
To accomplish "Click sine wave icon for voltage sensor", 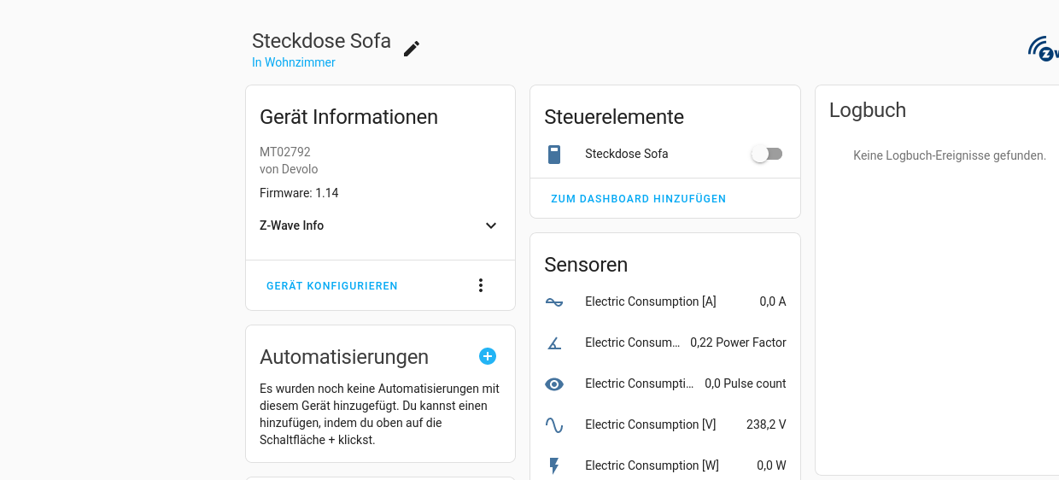I will pos(554,424).
